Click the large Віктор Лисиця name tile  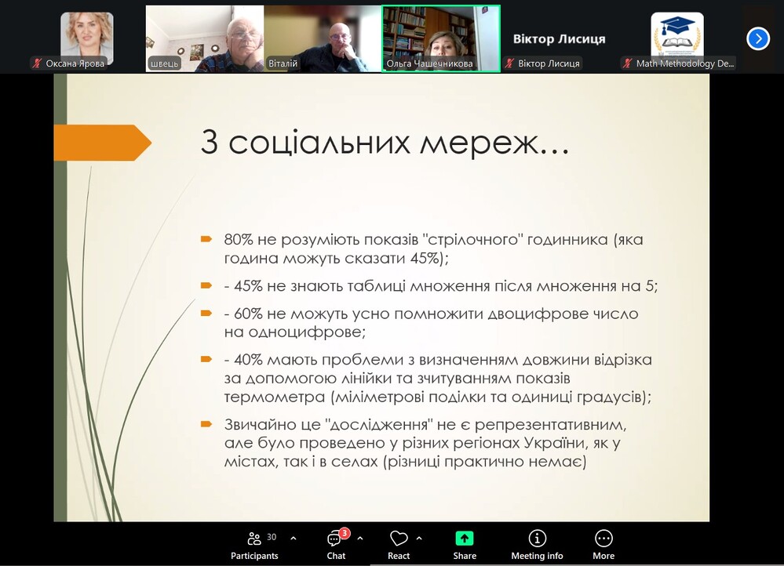[559, 38]
